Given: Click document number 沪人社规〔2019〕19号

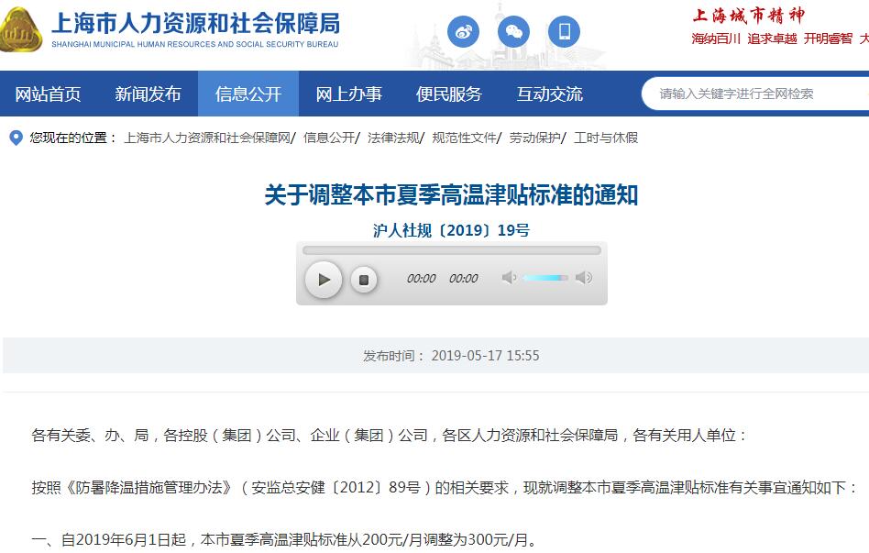Looking at the screenshot, I should 451,230.
